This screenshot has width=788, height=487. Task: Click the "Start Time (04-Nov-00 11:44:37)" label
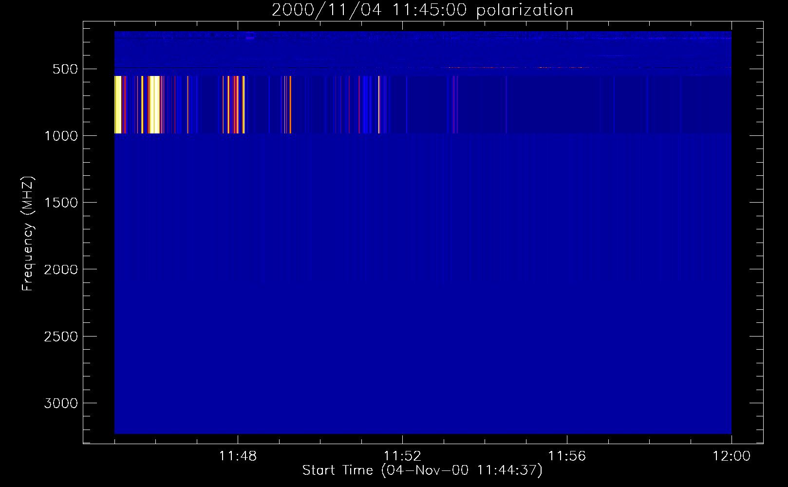pyautogui.click(x=422, y=470)
